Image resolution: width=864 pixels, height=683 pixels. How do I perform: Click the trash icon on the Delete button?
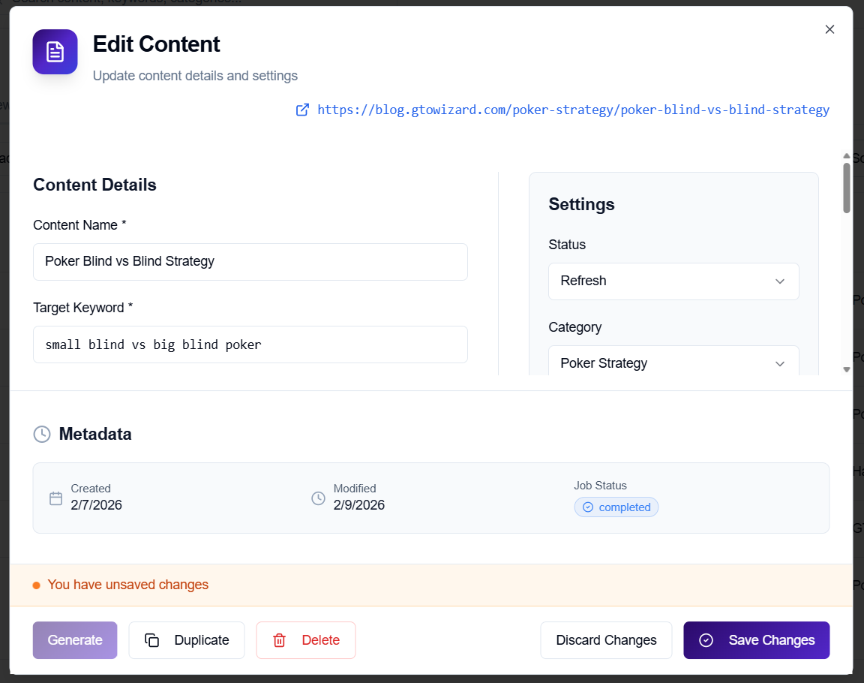279,640
